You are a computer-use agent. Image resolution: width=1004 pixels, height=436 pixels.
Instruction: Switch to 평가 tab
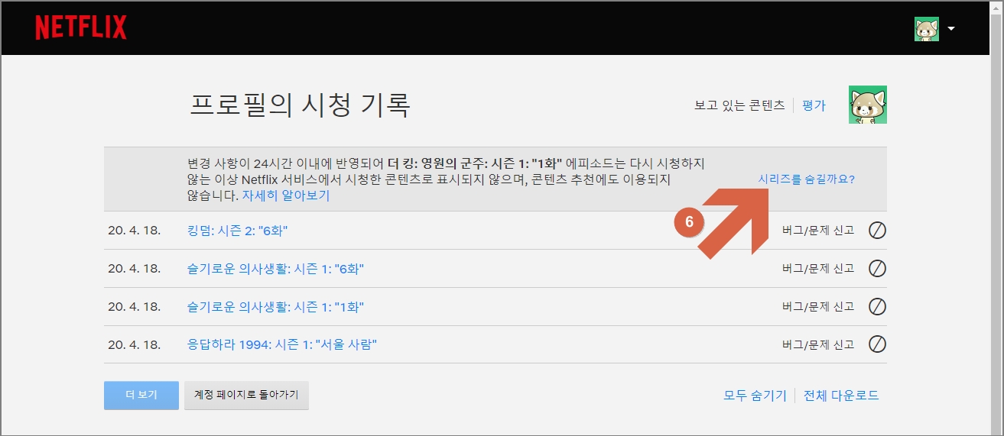pos(814,105)
